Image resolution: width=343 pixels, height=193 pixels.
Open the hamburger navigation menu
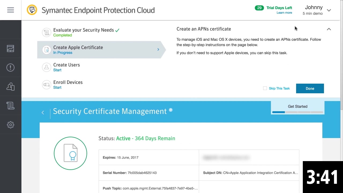pyautogui.click(x=10, y=10)
